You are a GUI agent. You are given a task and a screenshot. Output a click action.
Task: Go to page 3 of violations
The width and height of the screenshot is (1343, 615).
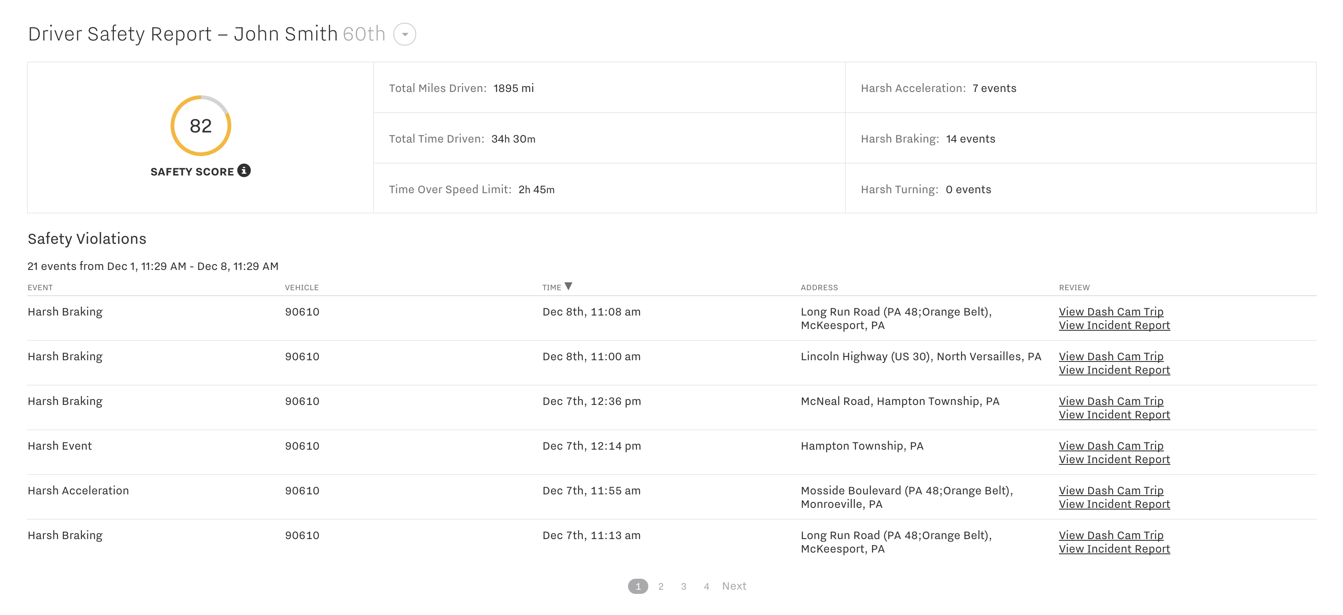[x=683, y=586]
